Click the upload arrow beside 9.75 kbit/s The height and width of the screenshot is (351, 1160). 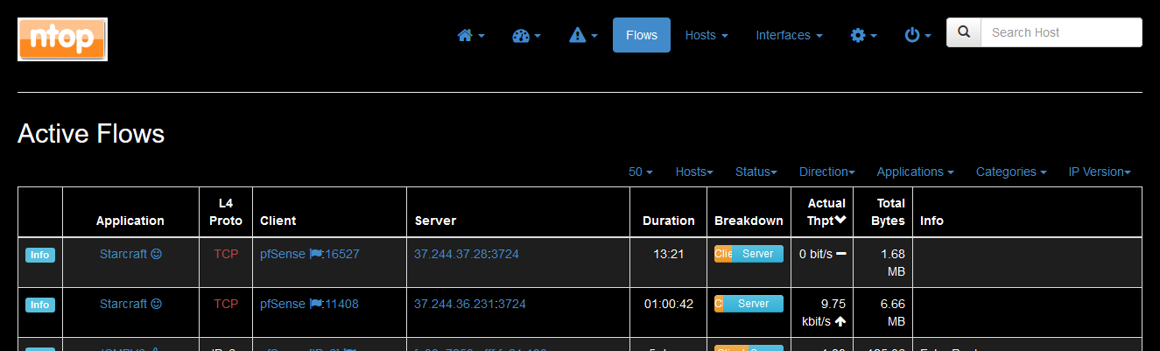840,321
